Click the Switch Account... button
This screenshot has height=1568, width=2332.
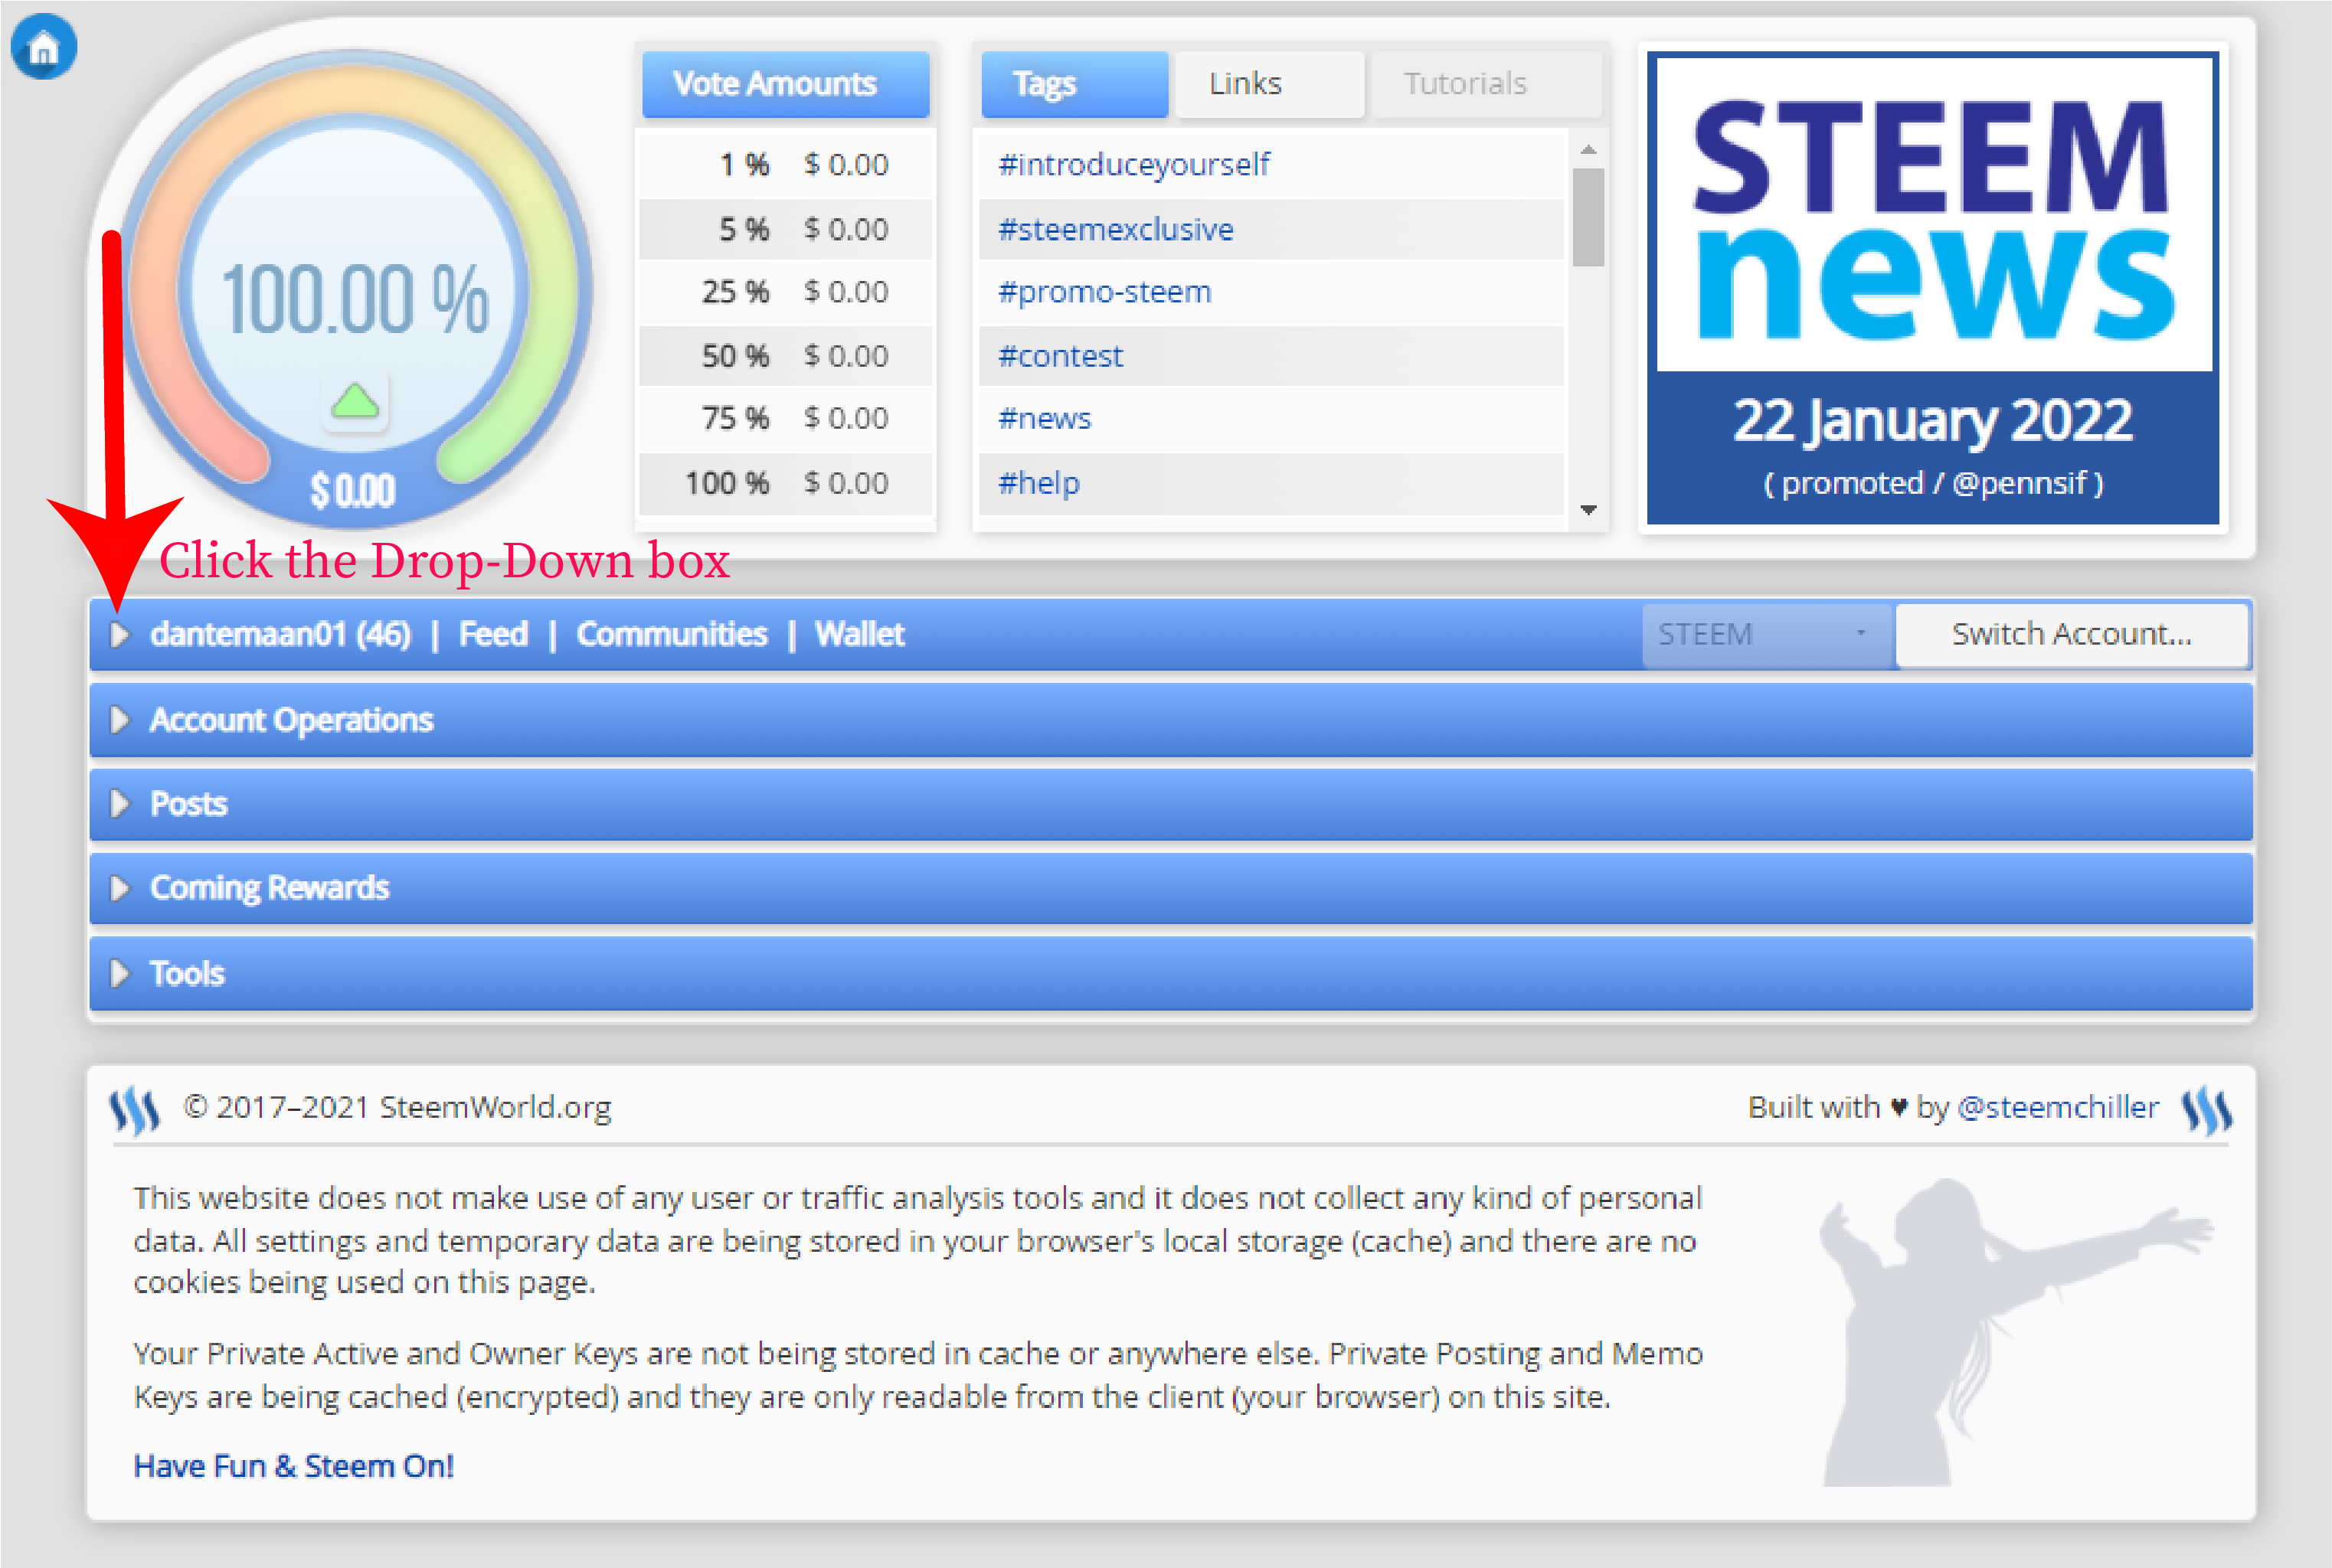point(2071,634)
